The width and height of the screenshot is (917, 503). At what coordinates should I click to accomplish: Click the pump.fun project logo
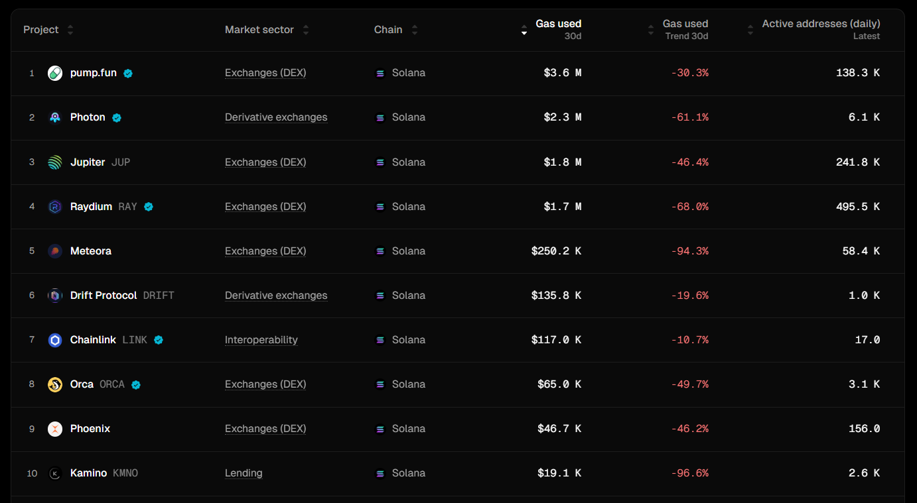[55, 73]
